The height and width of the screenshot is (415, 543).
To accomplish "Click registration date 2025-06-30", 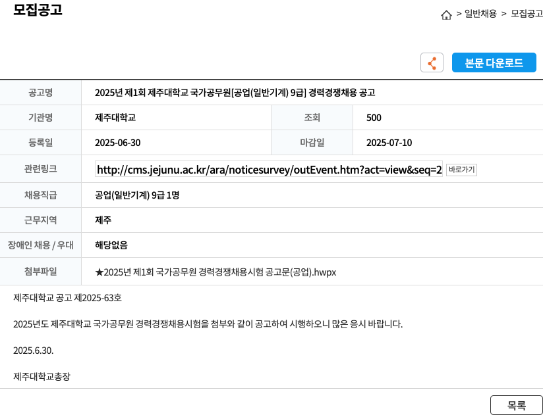I will tap(118, 143).
